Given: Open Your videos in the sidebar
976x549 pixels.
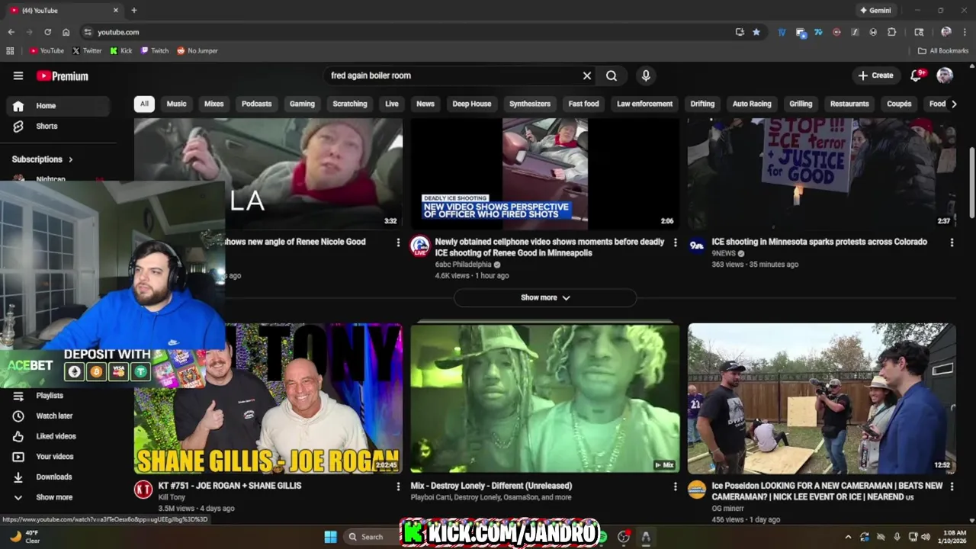Looking at the screenshot, I should point(57,457).
